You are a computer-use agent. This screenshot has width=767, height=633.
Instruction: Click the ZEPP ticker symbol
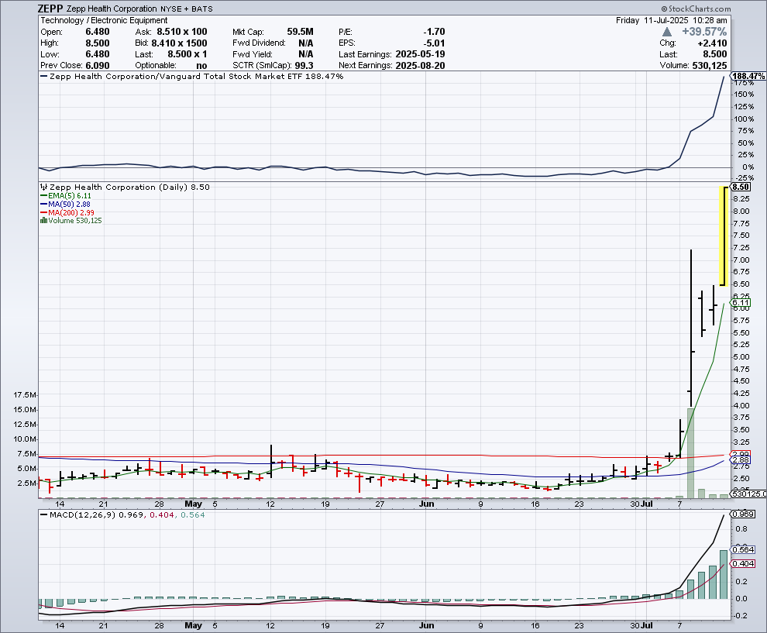tap(50, 9)
